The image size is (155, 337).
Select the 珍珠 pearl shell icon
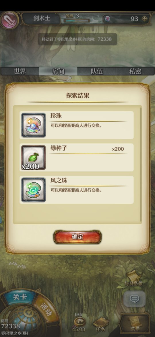click(x=33, y=125)
